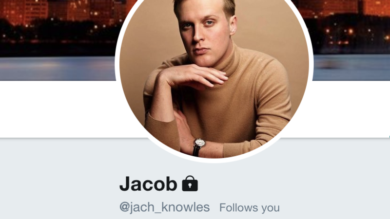Click the white strip right of avatar

(x=348, y=109)
